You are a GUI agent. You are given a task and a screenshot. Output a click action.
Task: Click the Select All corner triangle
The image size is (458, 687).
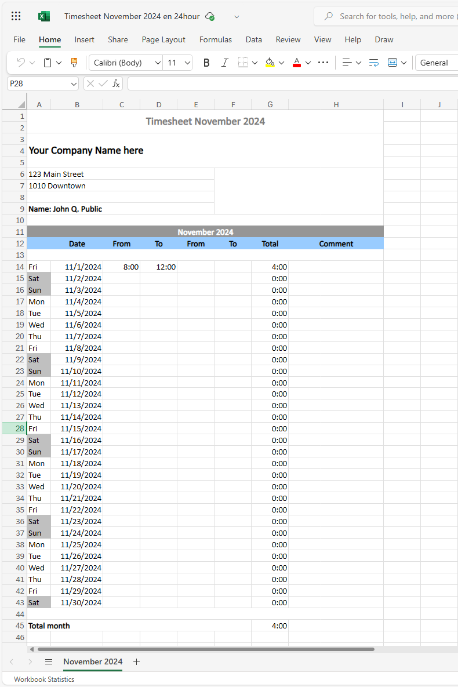click(x=21, y=104)
